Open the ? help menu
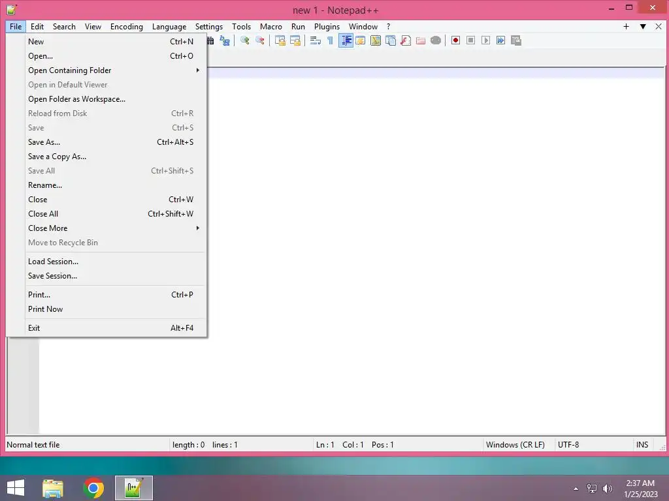 pyautogui.click(x=388, y=26)
